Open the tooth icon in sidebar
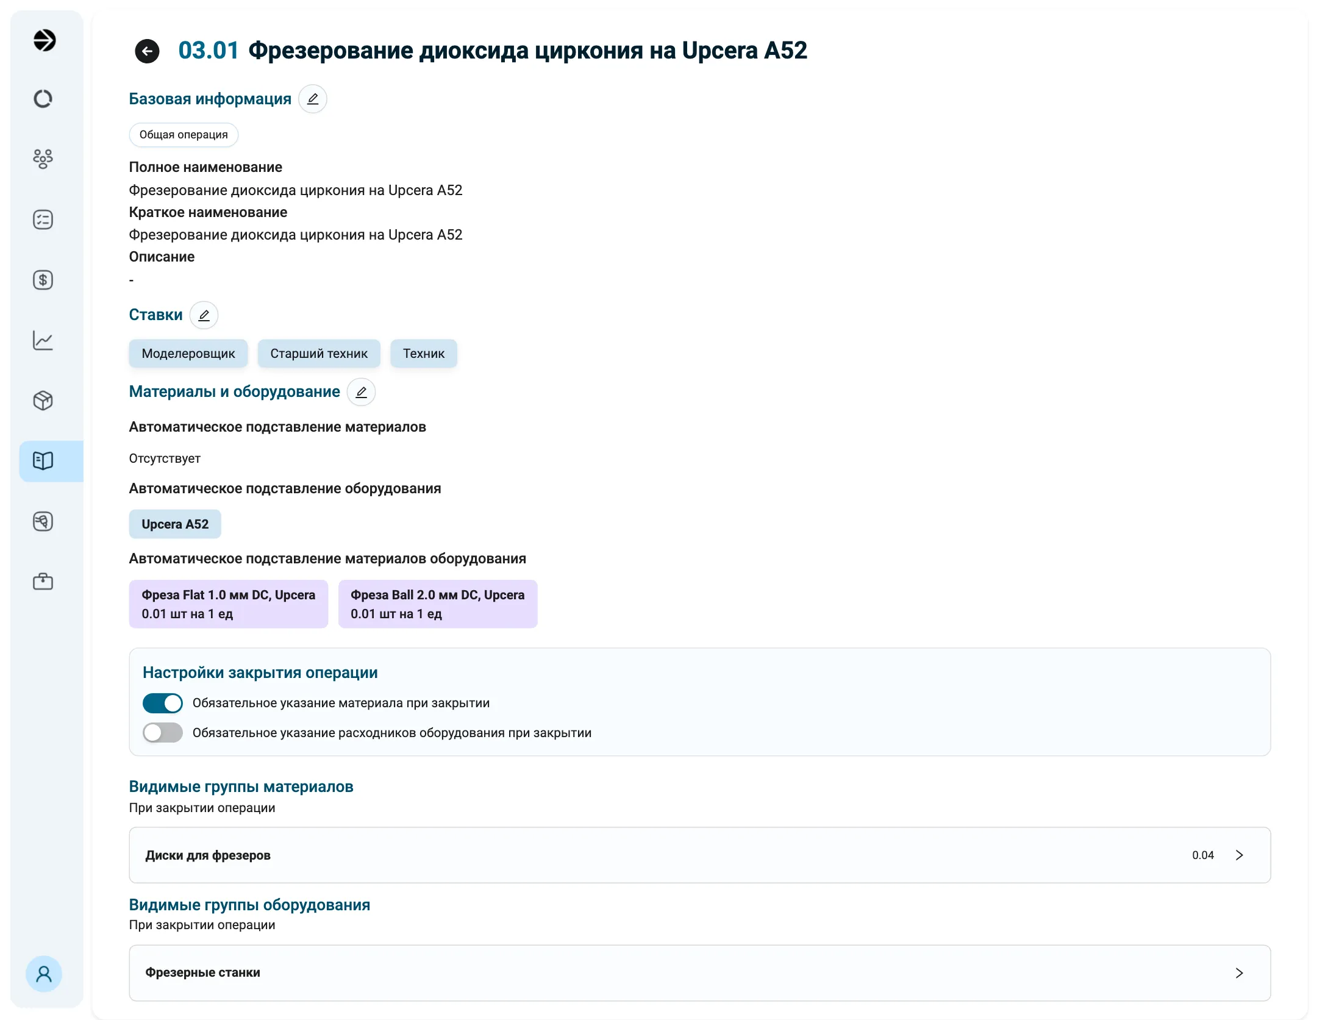The height and width of the screenshot is (1020, 1317). (x=43, y=521)
